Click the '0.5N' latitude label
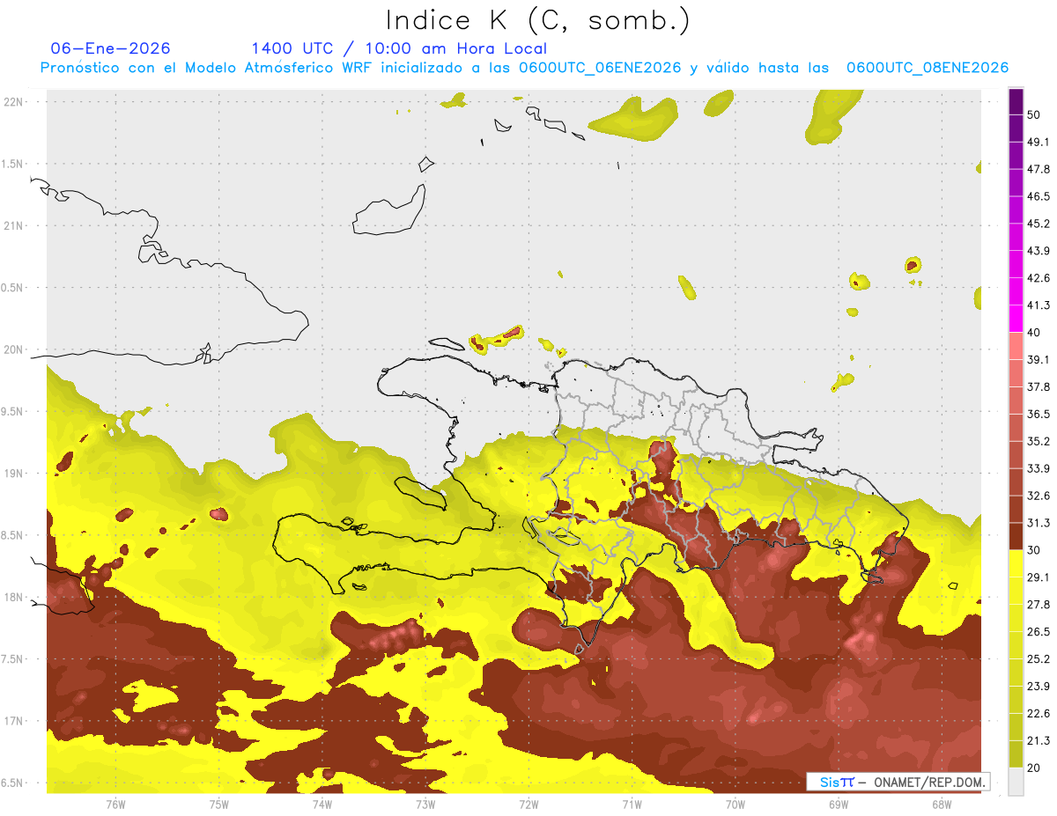The height and width of the screenshot is (816, 1057). pos(12,288)
